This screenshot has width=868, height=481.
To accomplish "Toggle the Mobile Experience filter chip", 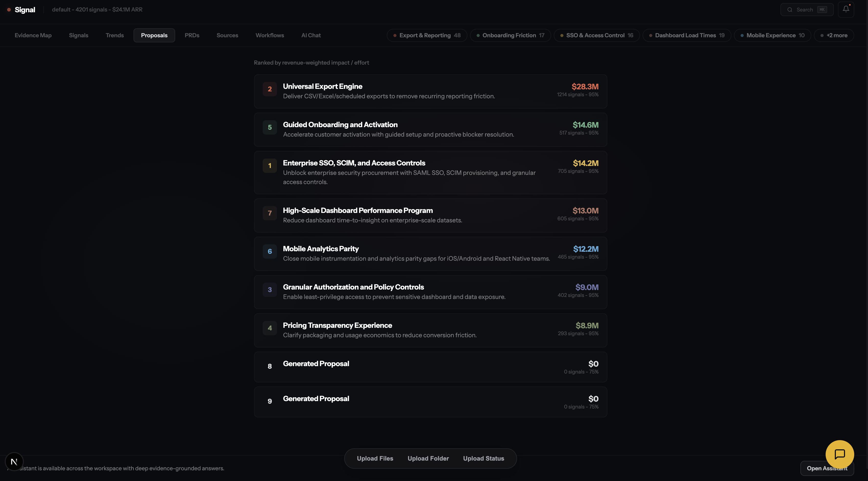I will point(772,35).
